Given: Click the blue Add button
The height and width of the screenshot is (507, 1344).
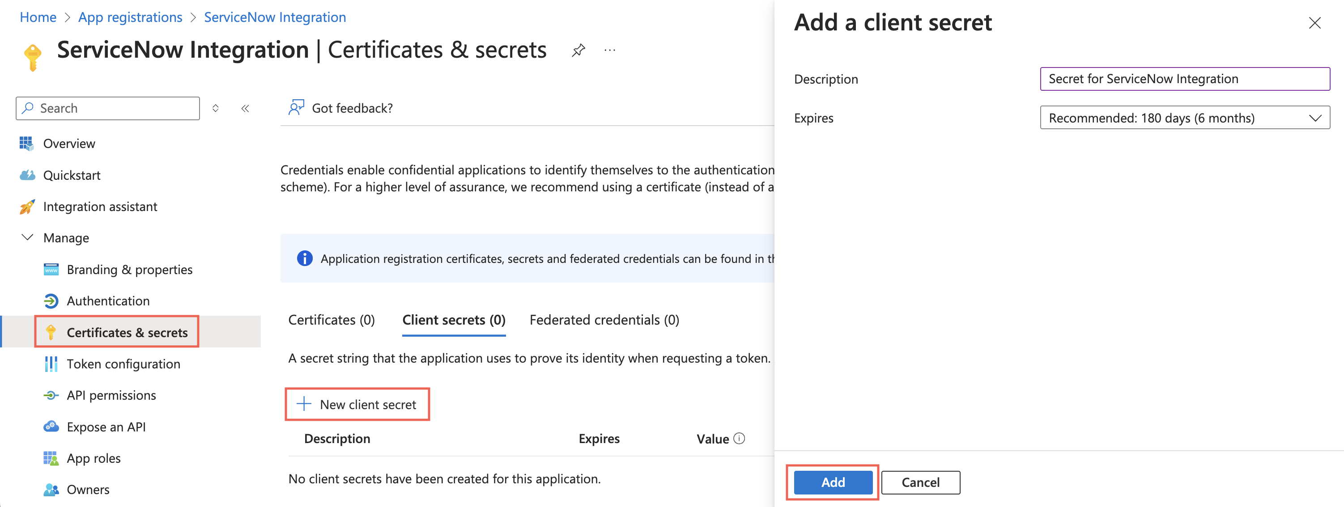Looking at the screenshot, I should tap(833, 482).
